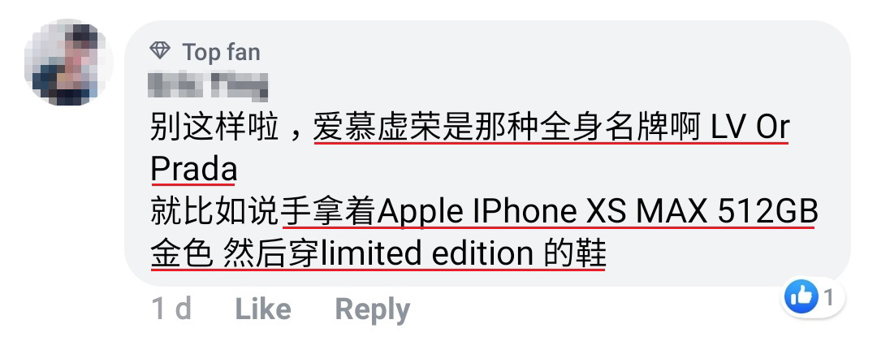
Task: Click the underlined phrase "爱慕虚荣"
Action: click(377, 128)
